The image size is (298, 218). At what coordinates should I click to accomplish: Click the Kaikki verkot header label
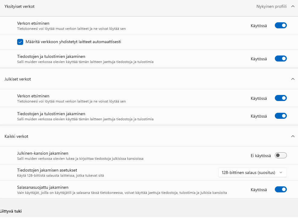[x=16, y=136]
